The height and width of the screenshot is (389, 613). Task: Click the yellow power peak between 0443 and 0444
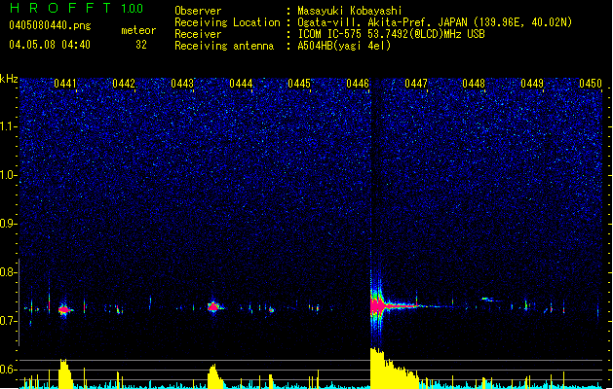[213, 376]
